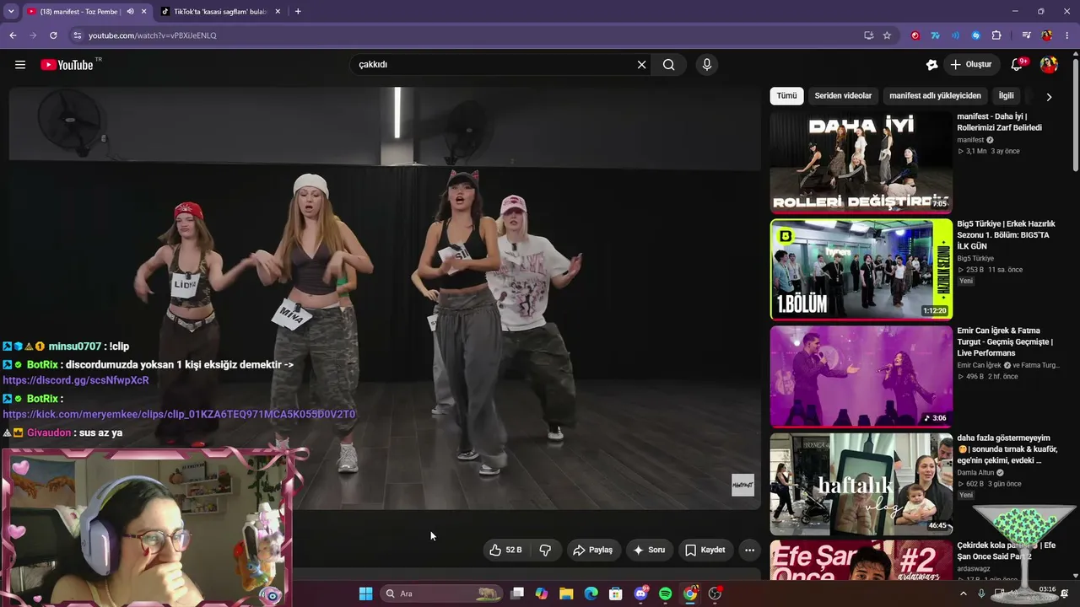Viewport: 1080px width, 607px height.
Task: Open YouTube notifications bell
Action: tap(1018, 65)
